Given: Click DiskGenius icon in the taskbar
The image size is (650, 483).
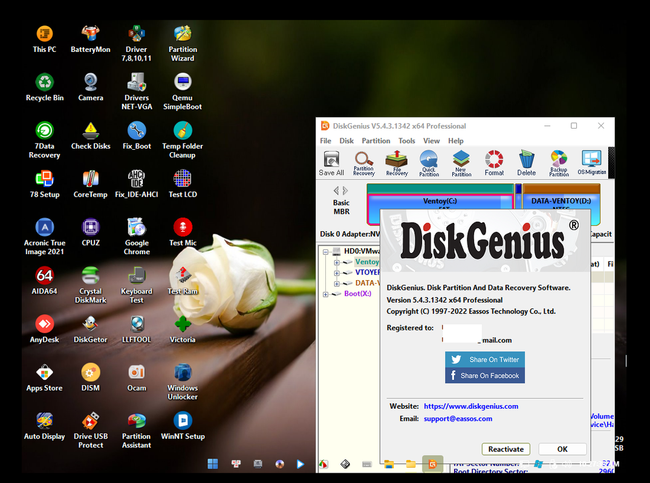Looking at the screenshot, I should pos(432,464).
